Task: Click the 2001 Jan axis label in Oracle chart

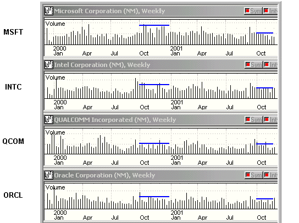Action: click(177, 215)
